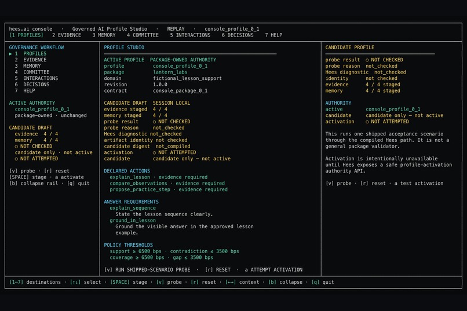Click [b] collapse in the footer
The width and height of the screenshot is (467, 311).
click(285, 282)
